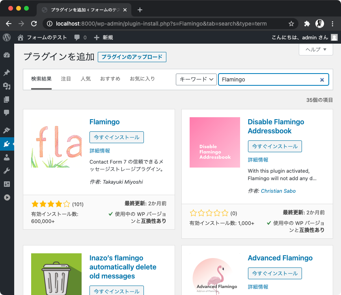Open Media library icon in sidebar
The width and height of the screenshot is (341, 295).
7,86
